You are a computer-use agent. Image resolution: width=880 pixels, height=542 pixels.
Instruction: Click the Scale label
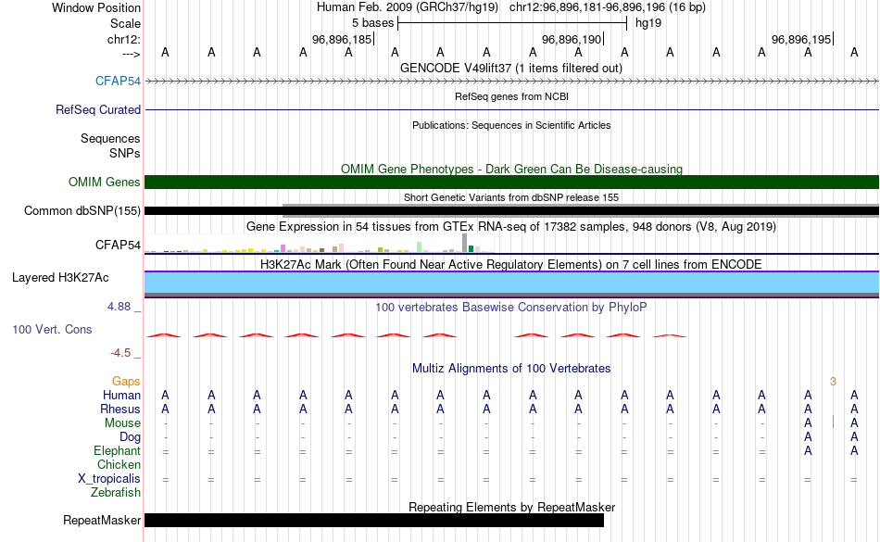[x=125, y=23]
